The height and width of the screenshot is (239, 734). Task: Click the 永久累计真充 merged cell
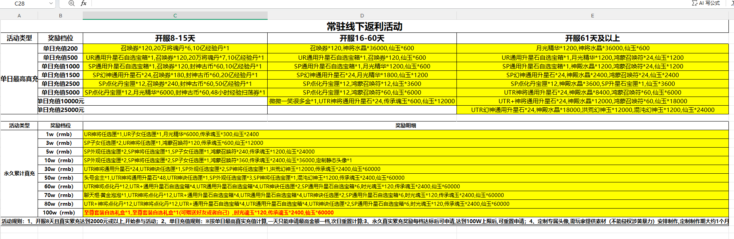point(19,173)
